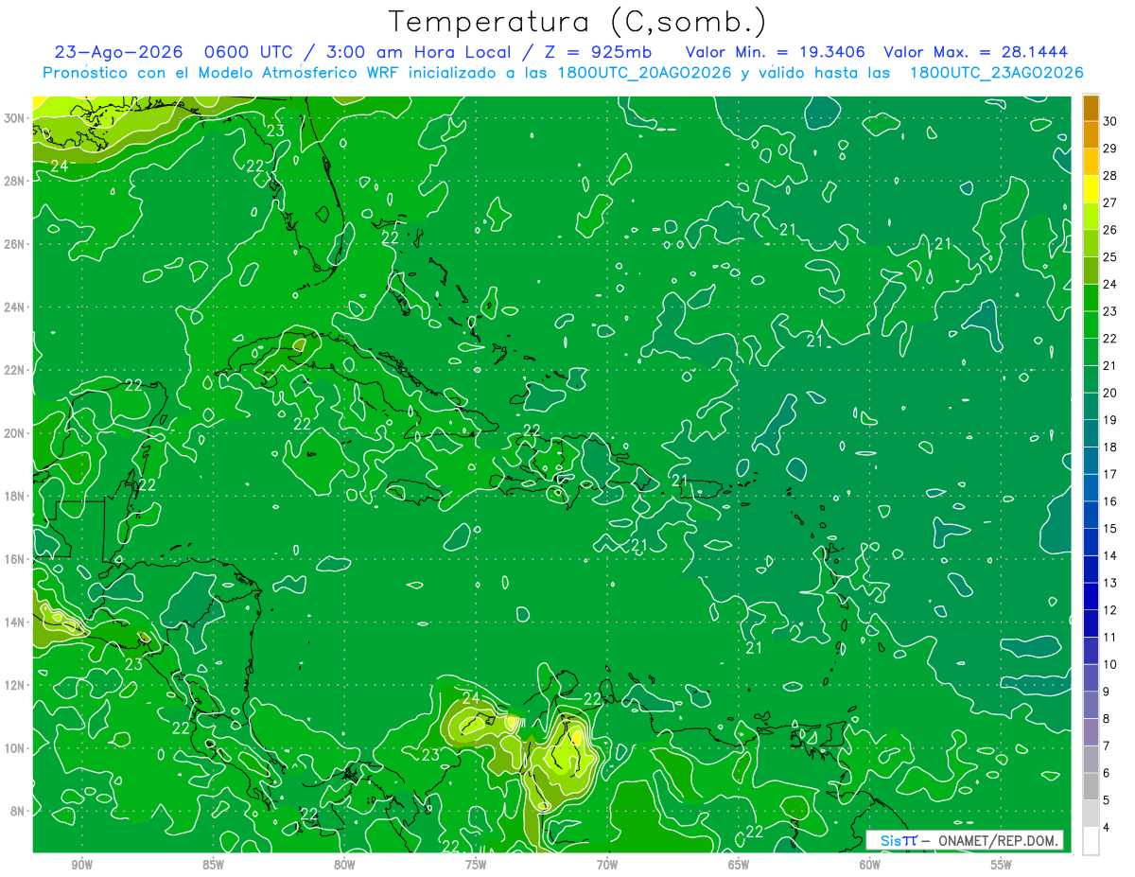1135x877 pixels.
Task: Click the white swatch below 4 on colorbar
Action: pos(1091,840)
